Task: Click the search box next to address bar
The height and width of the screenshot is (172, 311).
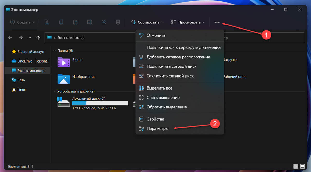Action: pos(264,38)
